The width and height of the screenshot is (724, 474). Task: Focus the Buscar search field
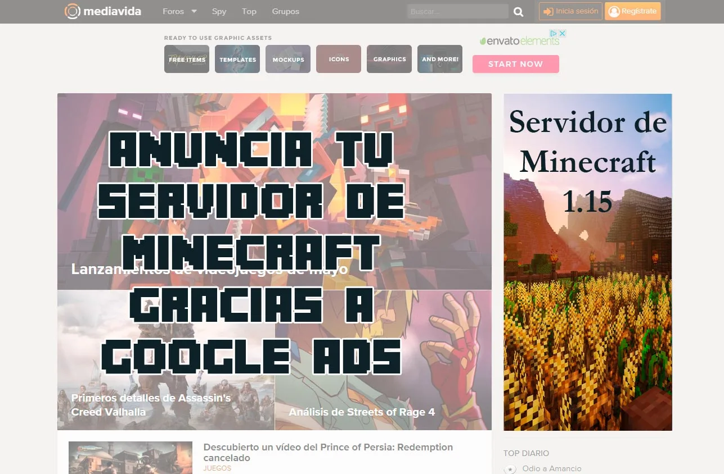coord(457,11)
